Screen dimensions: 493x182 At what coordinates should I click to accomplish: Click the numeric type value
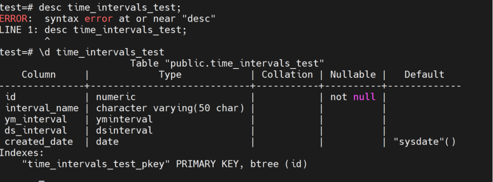(x=116, y=97)
